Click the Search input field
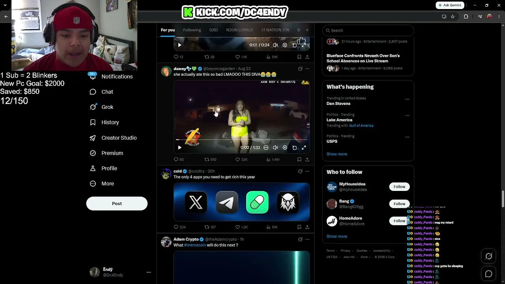Screen dimensions: 505x284 click(x=368, y=30)
